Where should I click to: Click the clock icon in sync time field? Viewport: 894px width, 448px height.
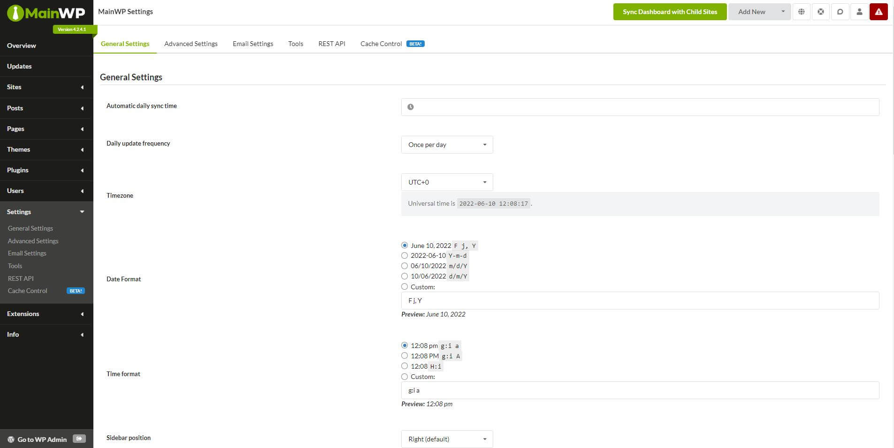(x=411, y=107)
